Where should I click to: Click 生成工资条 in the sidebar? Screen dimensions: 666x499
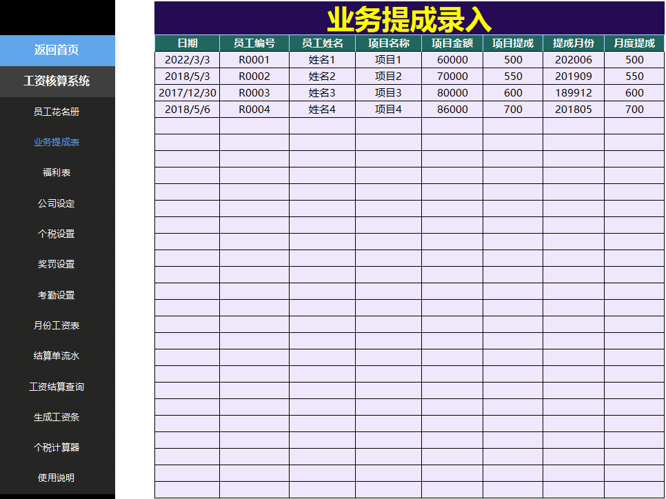pyautogui.click(x=57, y=417)
